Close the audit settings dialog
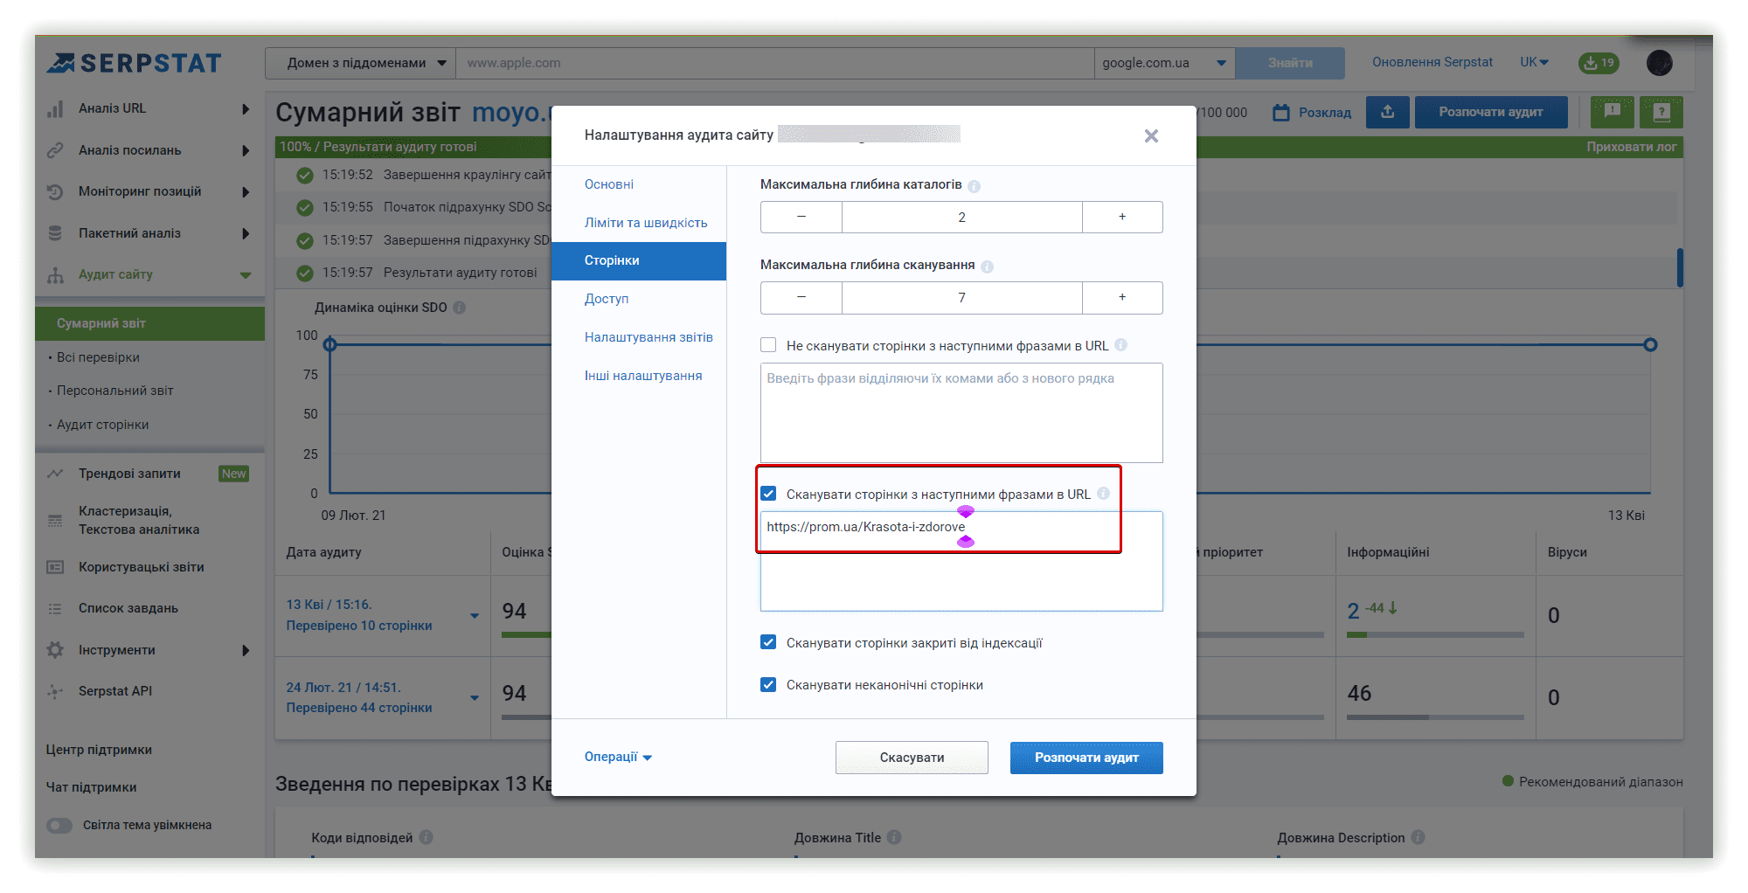 [x=1151, y=136]
